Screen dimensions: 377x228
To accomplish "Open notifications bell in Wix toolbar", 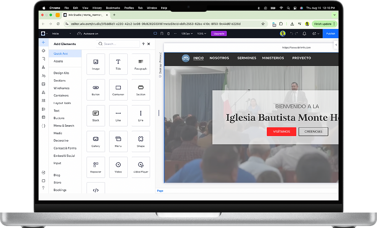I will pos(304,34).
